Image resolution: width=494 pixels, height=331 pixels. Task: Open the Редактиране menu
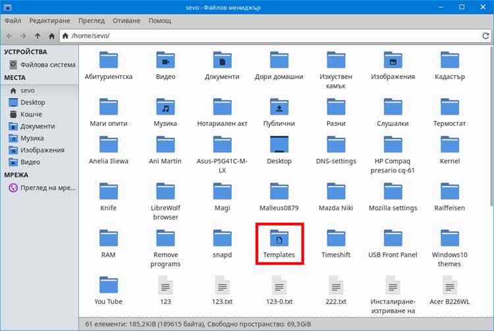49,21
